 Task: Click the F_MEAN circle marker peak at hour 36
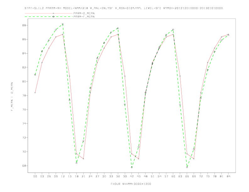click(x=118, y=28)
